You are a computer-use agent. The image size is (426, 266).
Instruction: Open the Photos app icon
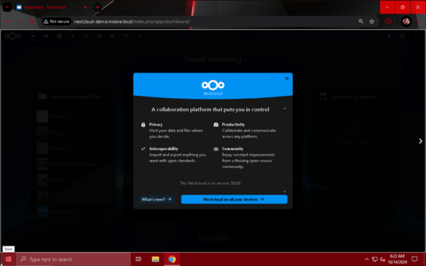60,36
